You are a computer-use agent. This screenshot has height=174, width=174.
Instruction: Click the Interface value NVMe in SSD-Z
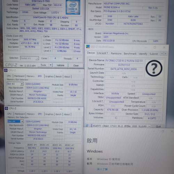click(x=115, y=94)
